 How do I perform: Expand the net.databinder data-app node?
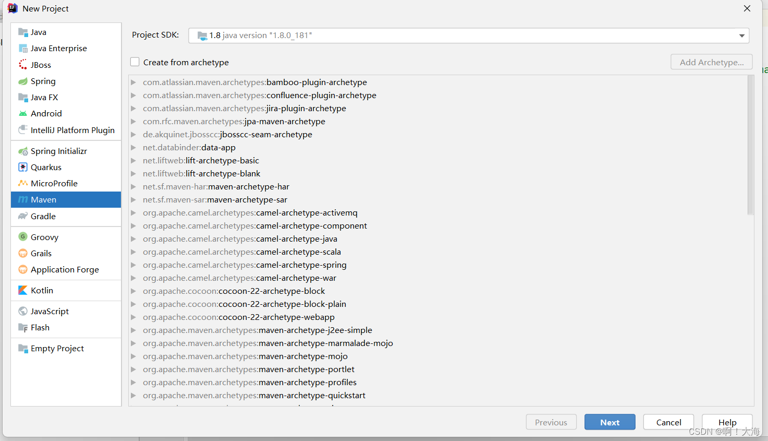pyautogui.click(x=133, y=148)
